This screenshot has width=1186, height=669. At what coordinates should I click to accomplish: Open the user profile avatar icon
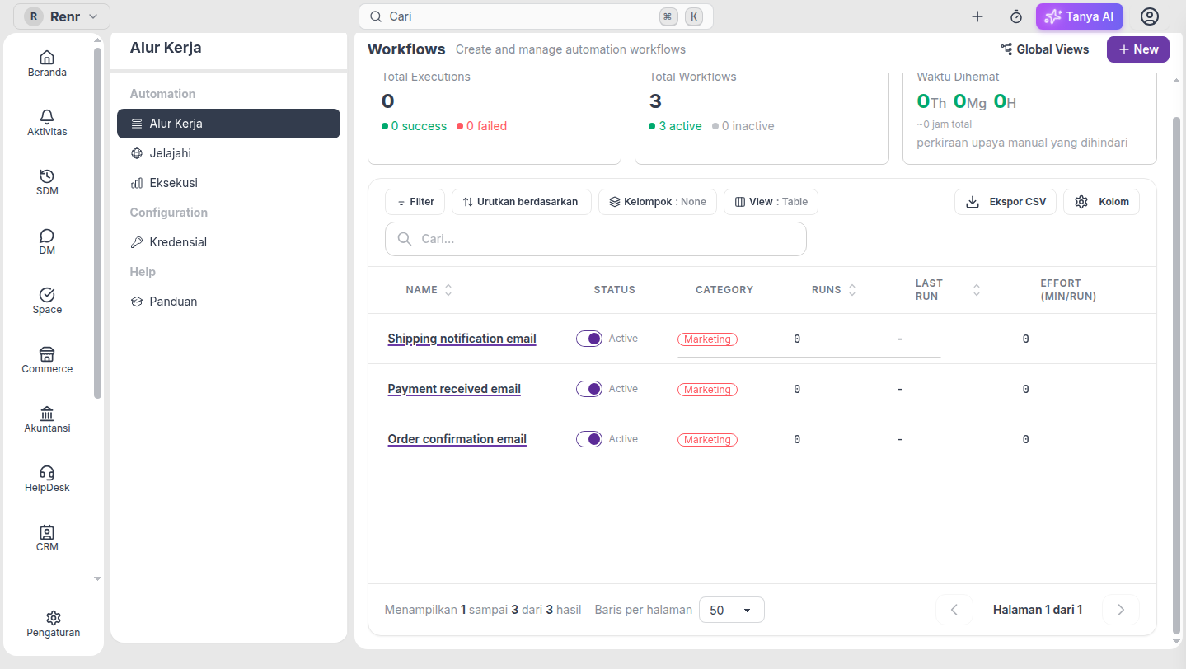1149,16
